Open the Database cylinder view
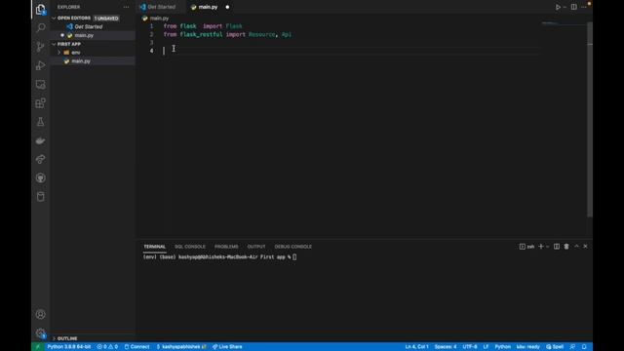 coord(41,197)
